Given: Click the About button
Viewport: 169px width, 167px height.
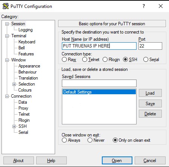Looking at the screenshot, I should click(x=18, y=161).
